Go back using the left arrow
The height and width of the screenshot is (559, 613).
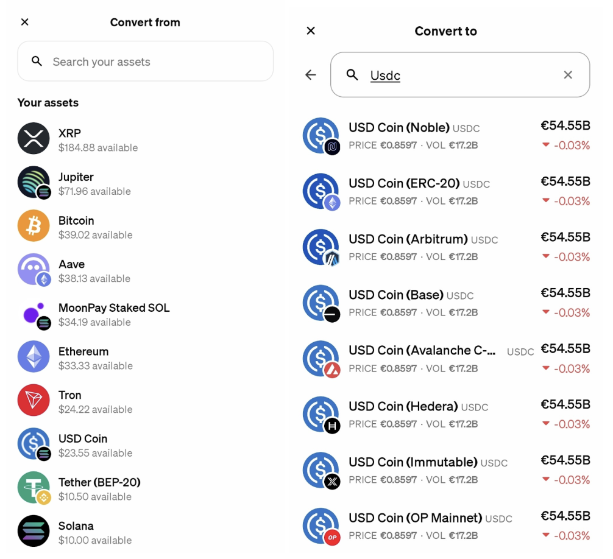(311, 75)
